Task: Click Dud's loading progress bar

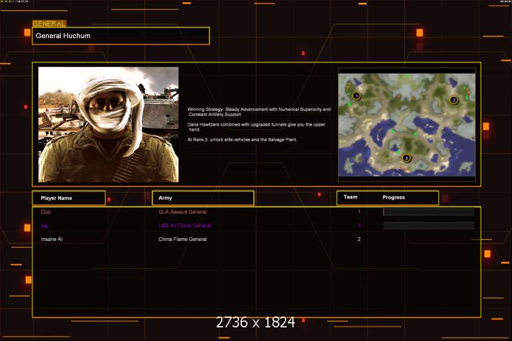Action: click(x=428, y=212)
